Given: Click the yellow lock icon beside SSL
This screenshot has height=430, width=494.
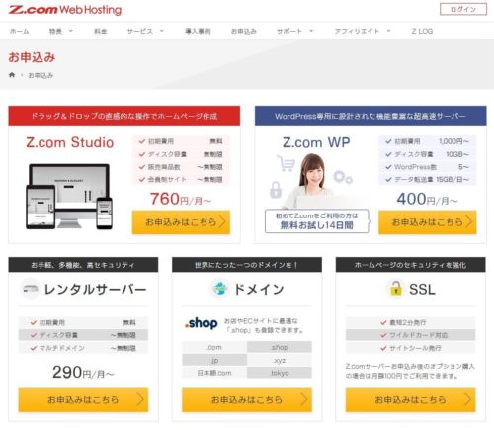Looking at the screenshot, I should (395, 289).
